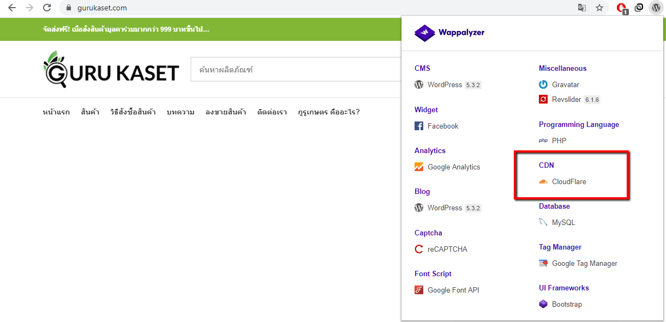Open the Google Tag Manager text link
Image resolution: width=666 pixels, height=322 pixels.
(x=585, y=264)
